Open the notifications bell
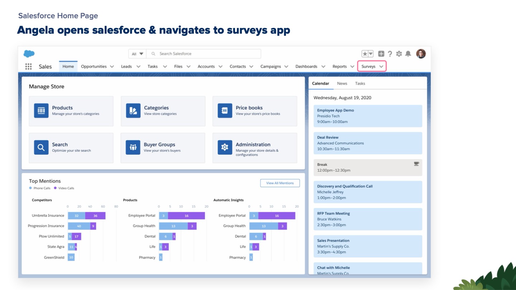Viewport: 516px width, 290px height. pyautogui.click(x=408, y=54)
